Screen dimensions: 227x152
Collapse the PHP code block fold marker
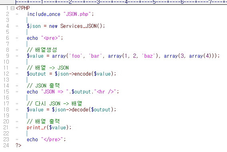point(13,8)
